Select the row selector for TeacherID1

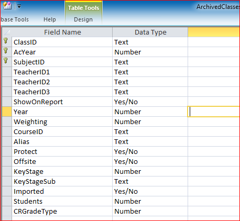(7, 72)
